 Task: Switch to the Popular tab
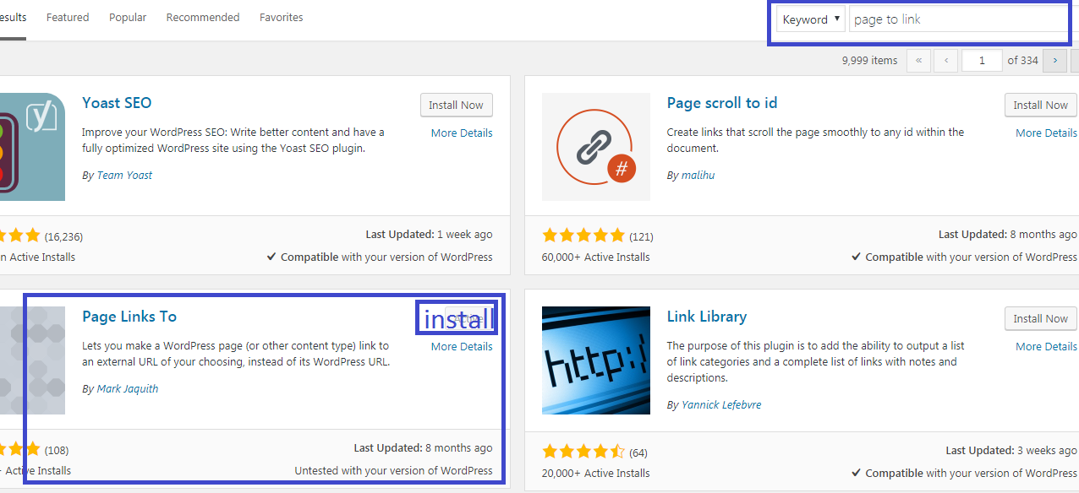pyautogui.click(x=128, y=17)
